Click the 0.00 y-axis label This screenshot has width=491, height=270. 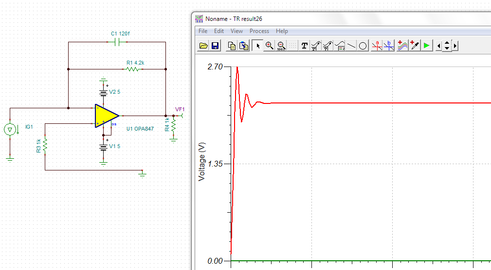click(x=215, y=261)
